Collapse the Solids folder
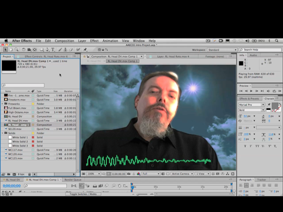The width and height of the screenshot is (283, 212). pos(2,133)
